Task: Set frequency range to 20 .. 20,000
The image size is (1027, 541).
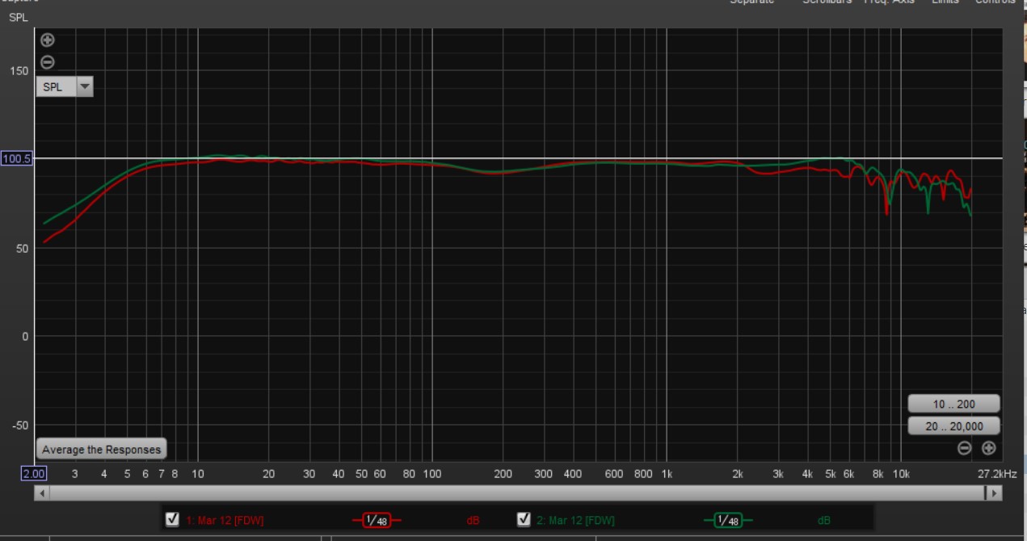Action: click(x=953, y=426)
